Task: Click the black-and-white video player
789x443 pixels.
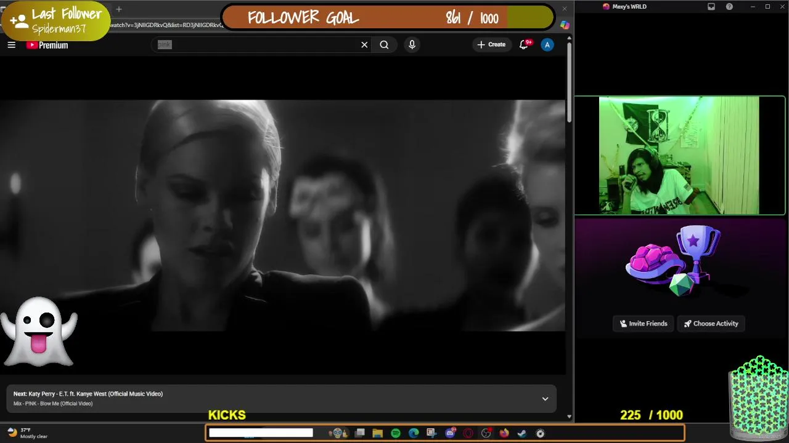Action: pos(282,215)
